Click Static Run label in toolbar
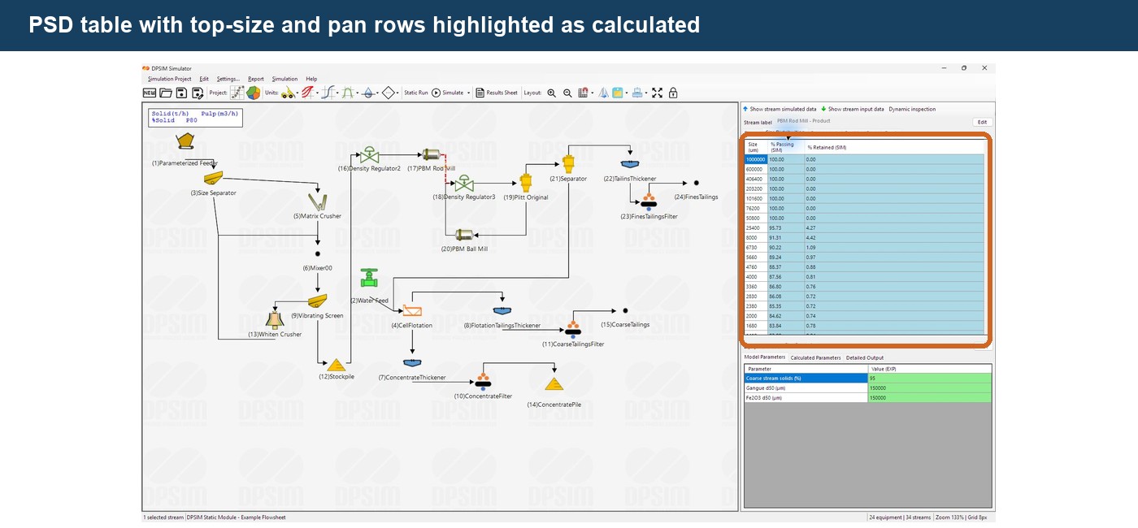Viewport: 1138px width, 528px height. pos(416,93)
